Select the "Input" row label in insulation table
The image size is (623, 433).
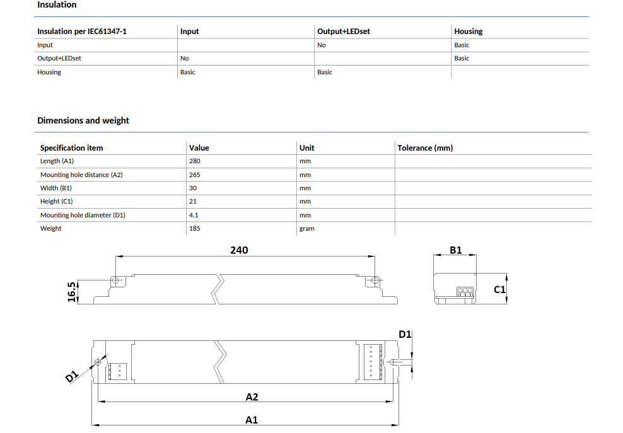(x=45, y=45)
